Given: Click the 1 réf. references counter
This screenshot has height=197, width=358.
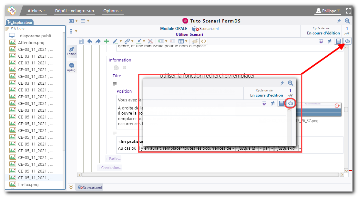Looking at the screenshot, I should [x=347, y=31].
